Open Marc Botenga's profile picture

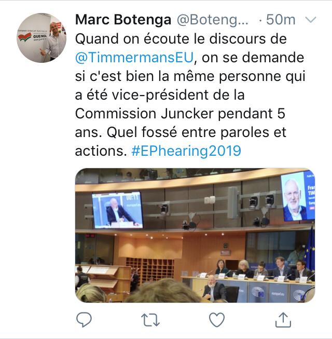tap(41, 38)
